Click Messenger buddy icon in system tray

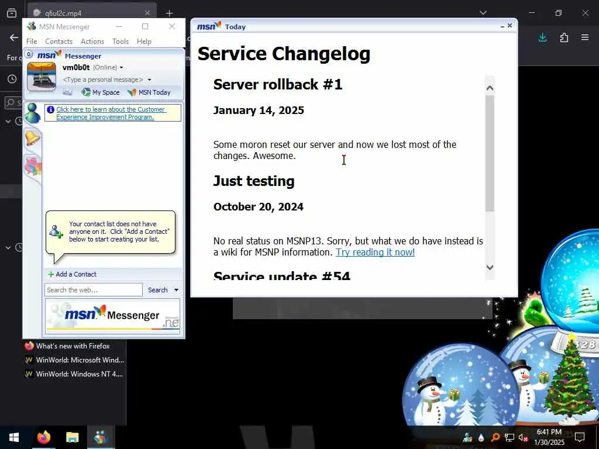click(x=467, y=437)
